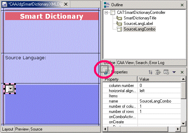Click Properties scrollbar down arrow
The image size is (189, 133).
click(183, 124)
